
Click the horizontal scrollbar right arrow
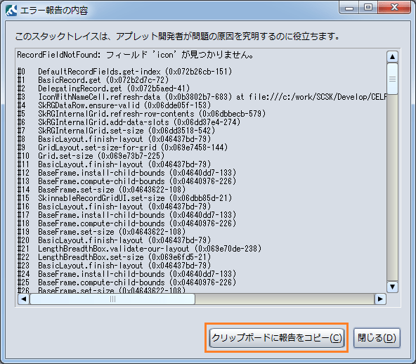[x=380, y=299]
